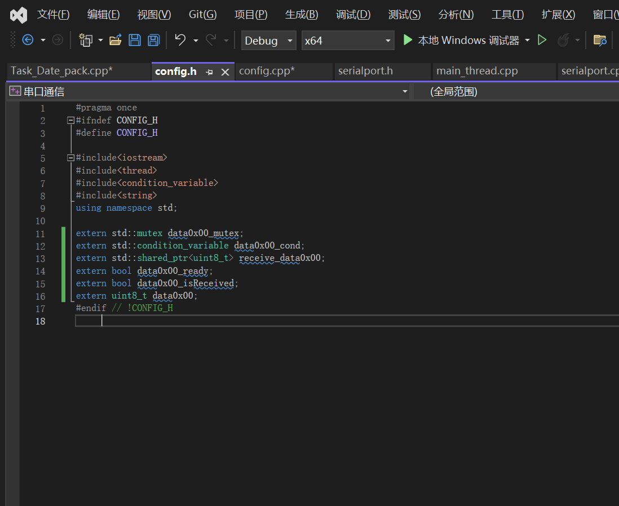Open the Debug configuration dropdown
The width and height of the screenshot is (619, 506).
268,41
